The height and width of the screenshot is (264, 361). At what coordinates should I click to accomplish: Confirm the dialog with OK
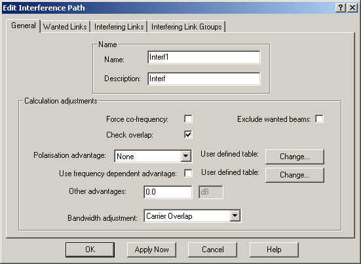pos(90,250)
